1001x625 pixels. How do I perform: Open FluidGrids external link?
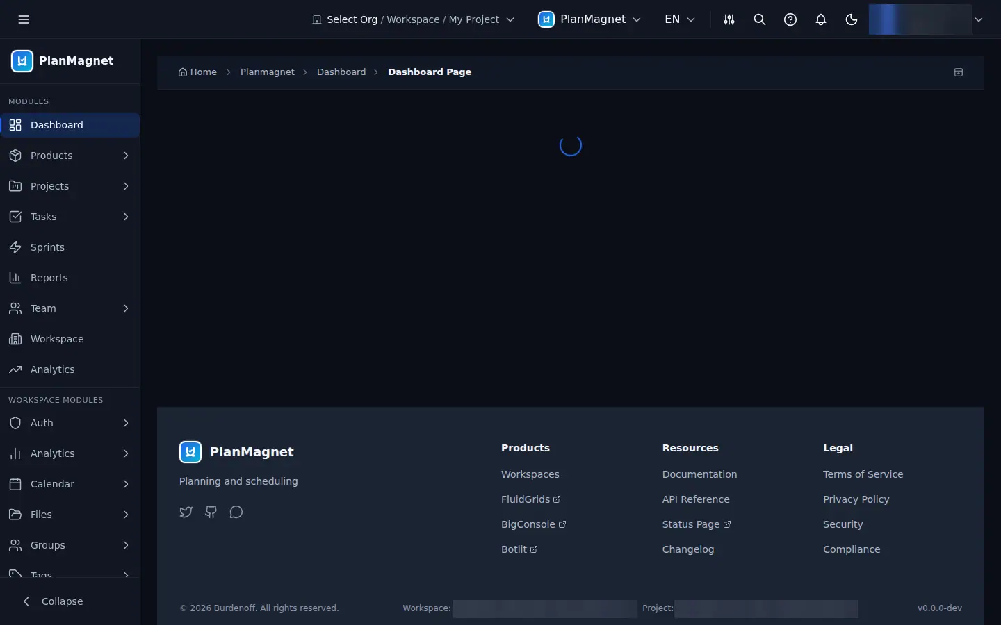coord(531,499)
